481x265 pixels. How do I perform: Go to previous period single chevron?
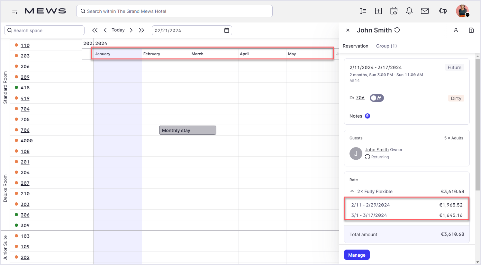point(105,30)
